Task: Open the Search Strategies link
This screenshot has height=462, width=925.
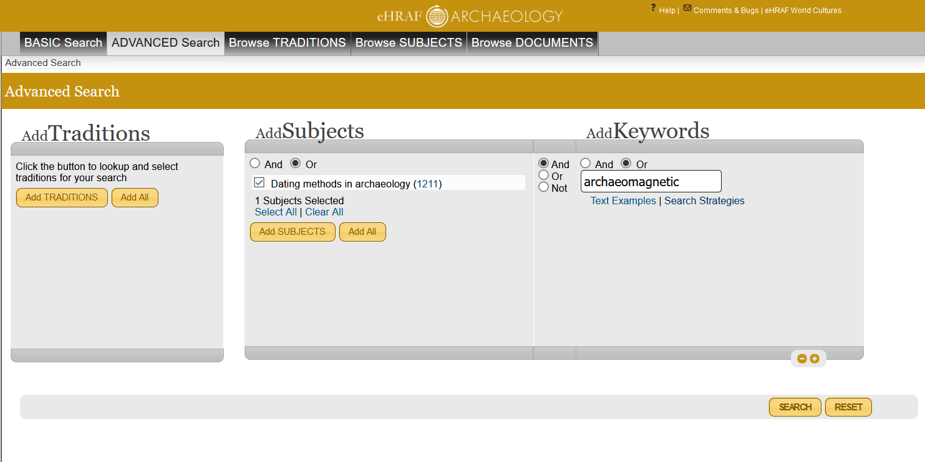Action: [x=704, y=200]
